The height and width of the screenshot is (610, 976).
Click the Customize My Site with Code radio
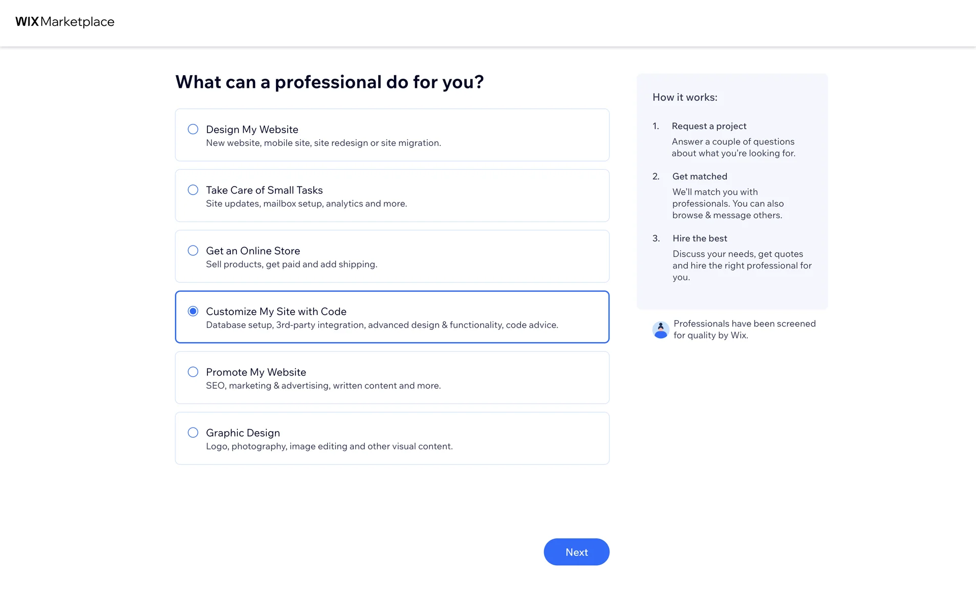coord(193,311)
